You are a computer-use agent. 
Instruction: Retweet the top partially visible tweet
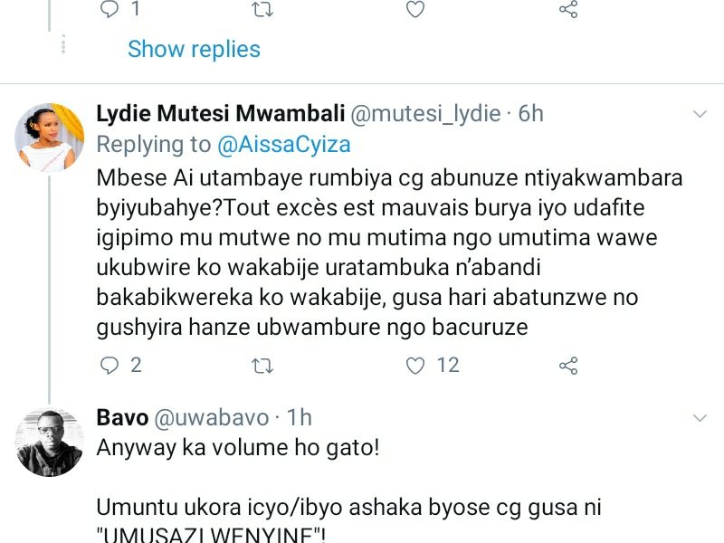(262, 9)
